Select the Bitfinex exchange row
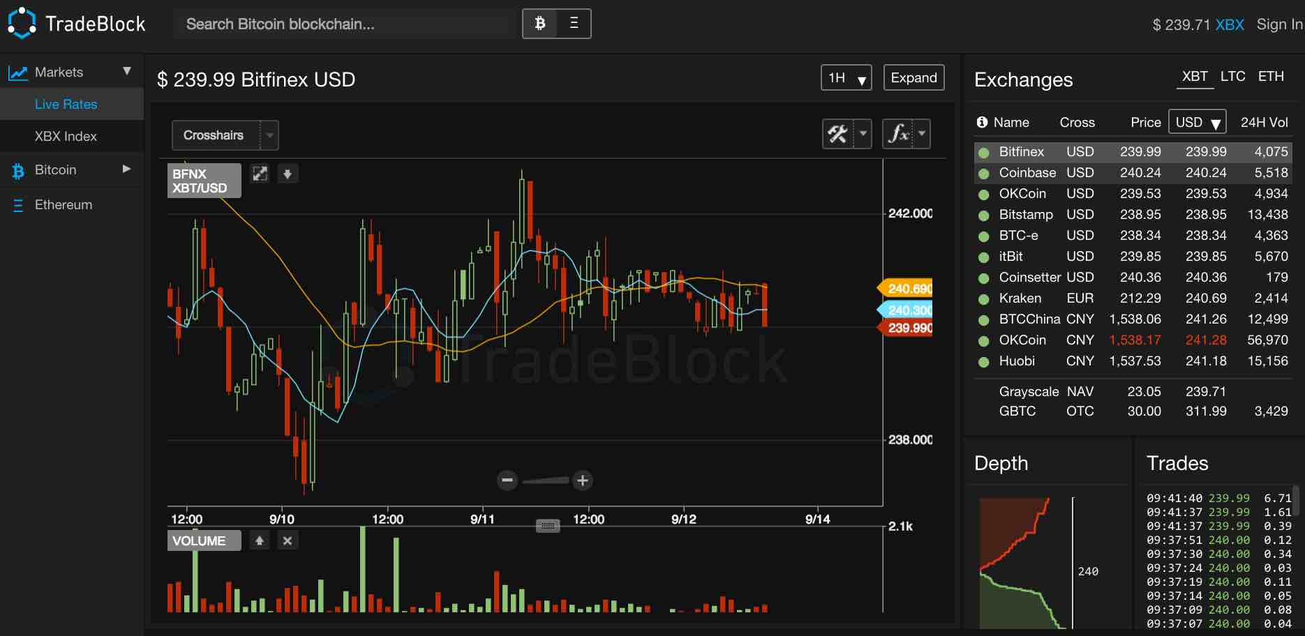 click(1133, 152)
